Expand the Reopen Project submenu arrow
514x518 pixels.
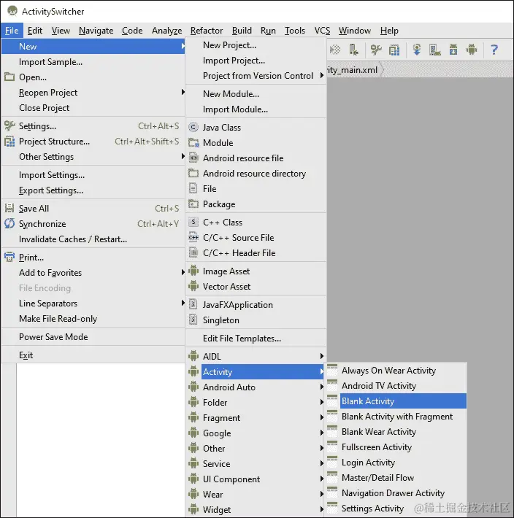(x=183, y=92)
